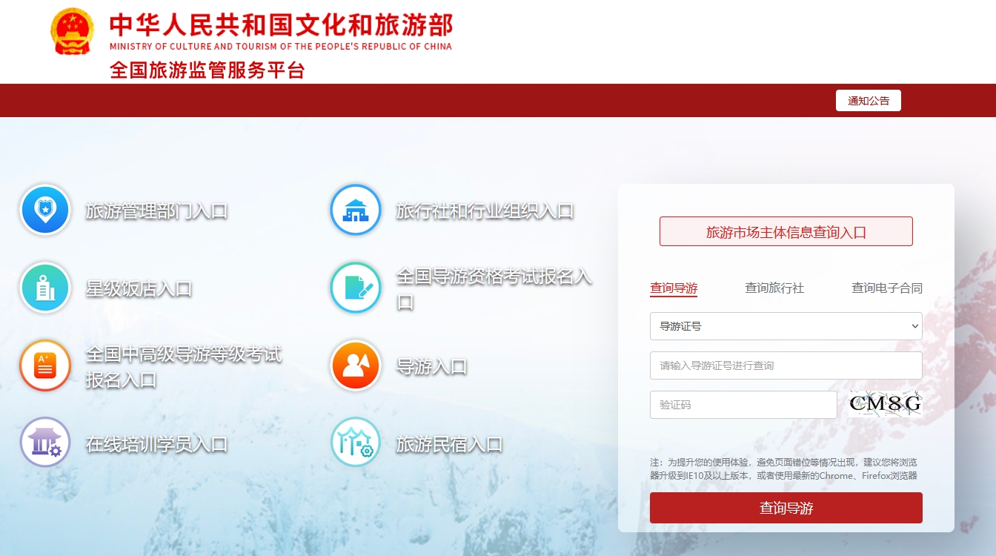996x556 pixels.
Task: Select the 全国中高级导游等级考试 A+ icon
Action: click(x=45, y=365)
